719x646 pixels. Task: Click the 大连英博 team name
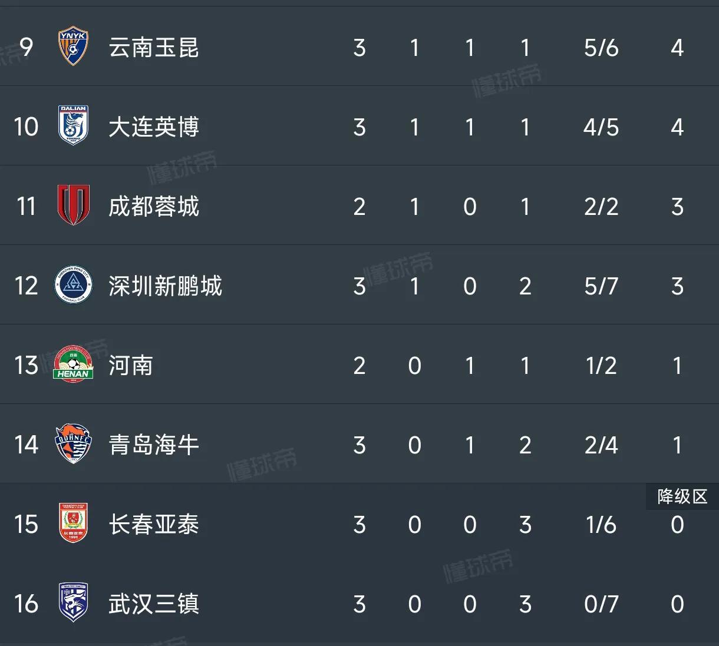pyautogui.click(x=154, y=127)
